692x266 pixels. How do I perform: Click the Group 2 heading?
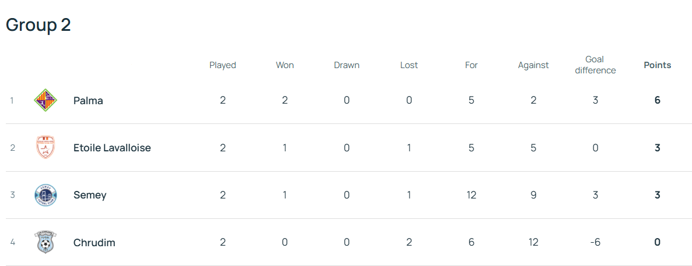coord(39,25)
